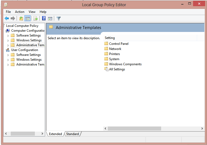207x145 pixels.
Task: Minimize the Local Group Policy Editor window
Action: [182, 4]
